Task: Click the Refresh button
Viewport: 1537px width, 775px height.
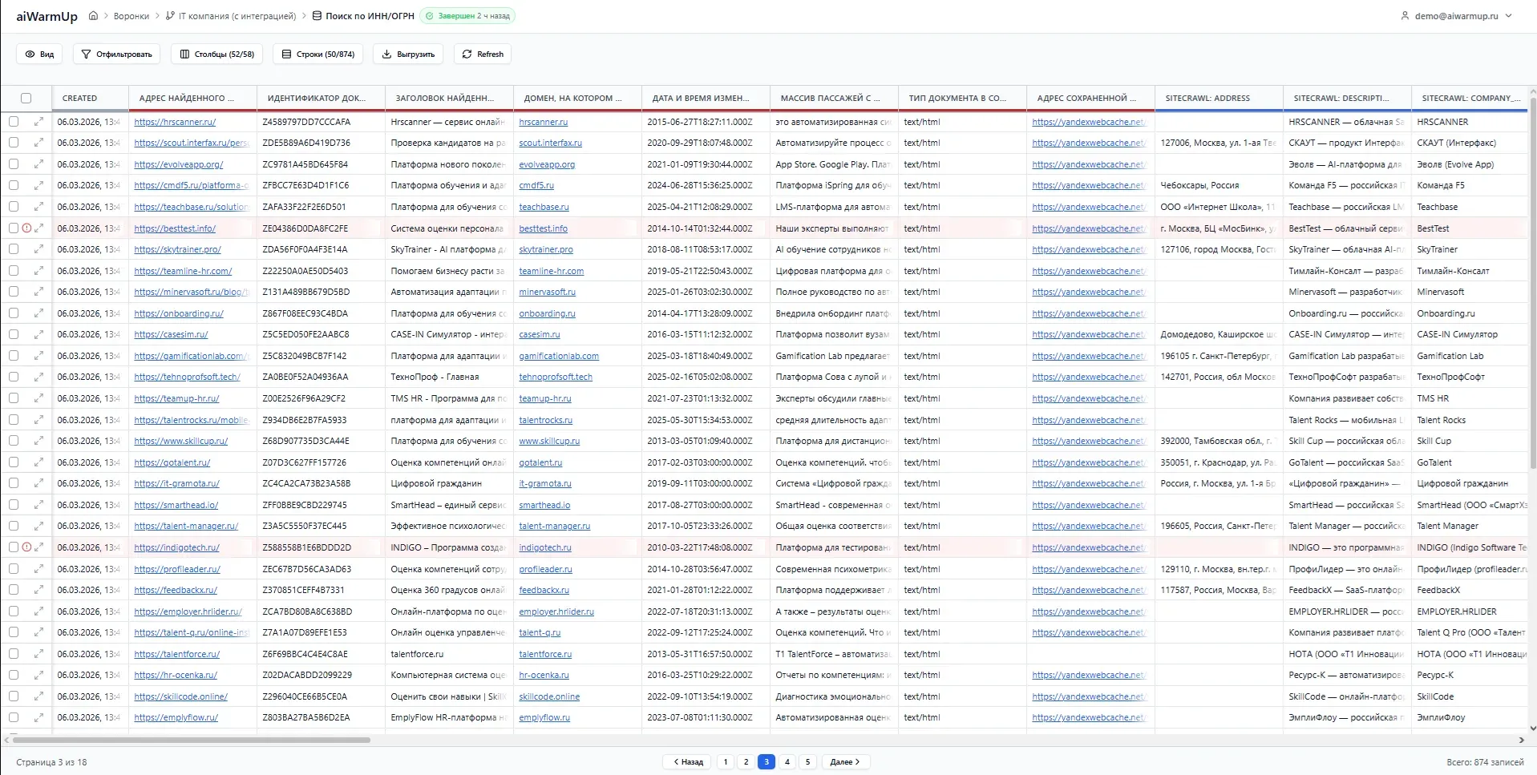Action: [x=483, y=54]
